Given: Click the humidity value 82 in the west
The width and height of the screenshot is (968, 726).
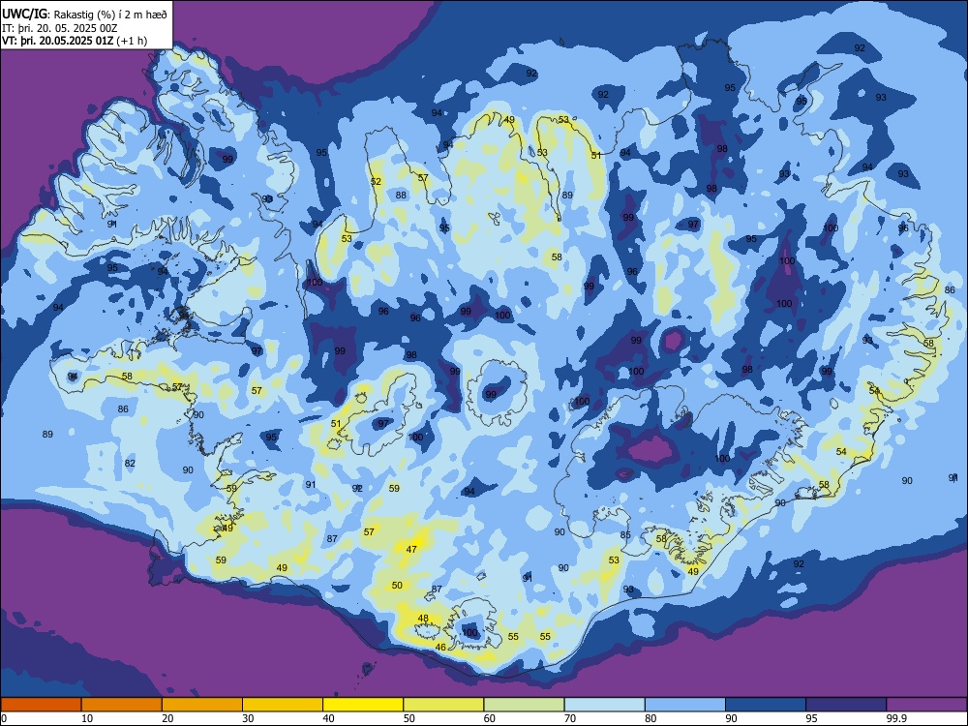Looking at the screenshot, I should pyautogui.click(x=130, y=463).
